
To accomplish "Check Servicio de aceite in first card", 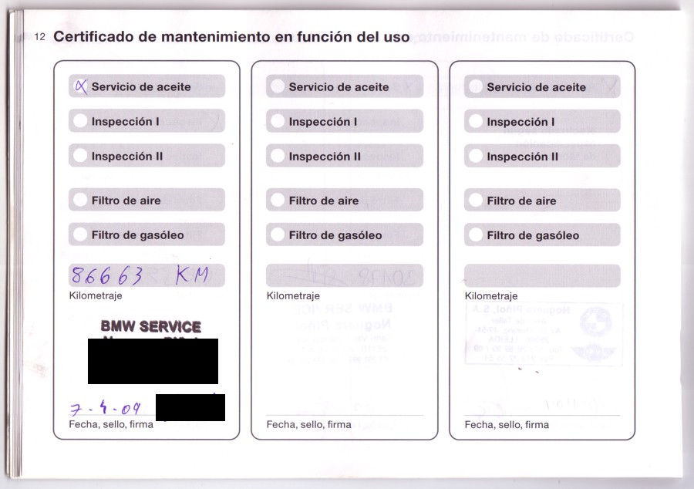I will tap(80, 86).
